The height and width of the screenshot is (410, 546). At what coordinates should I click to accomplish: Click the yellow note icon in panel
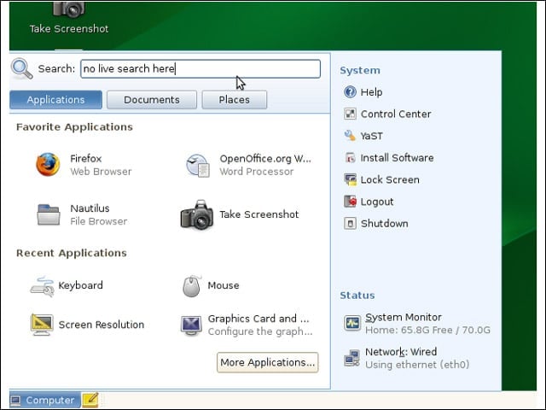point(90,400)
